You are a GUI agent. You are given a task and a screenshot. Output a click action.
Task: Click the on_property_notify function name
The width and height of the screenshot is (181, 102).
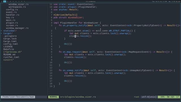pyautogui.click(x=75, y=25)
